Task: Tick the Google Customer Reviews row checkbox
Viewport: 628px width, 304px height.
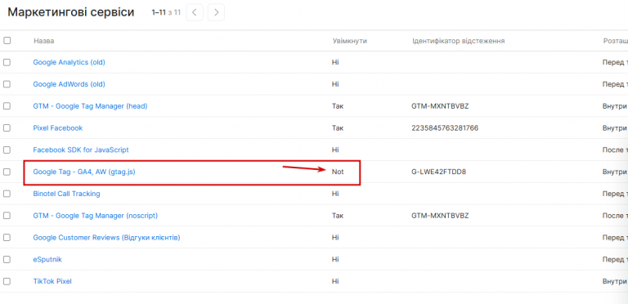Action: 7,238
